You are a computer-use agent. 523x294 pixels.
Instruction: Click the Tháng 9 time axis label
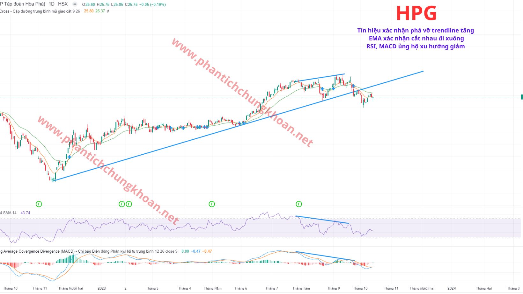(334, 288)
